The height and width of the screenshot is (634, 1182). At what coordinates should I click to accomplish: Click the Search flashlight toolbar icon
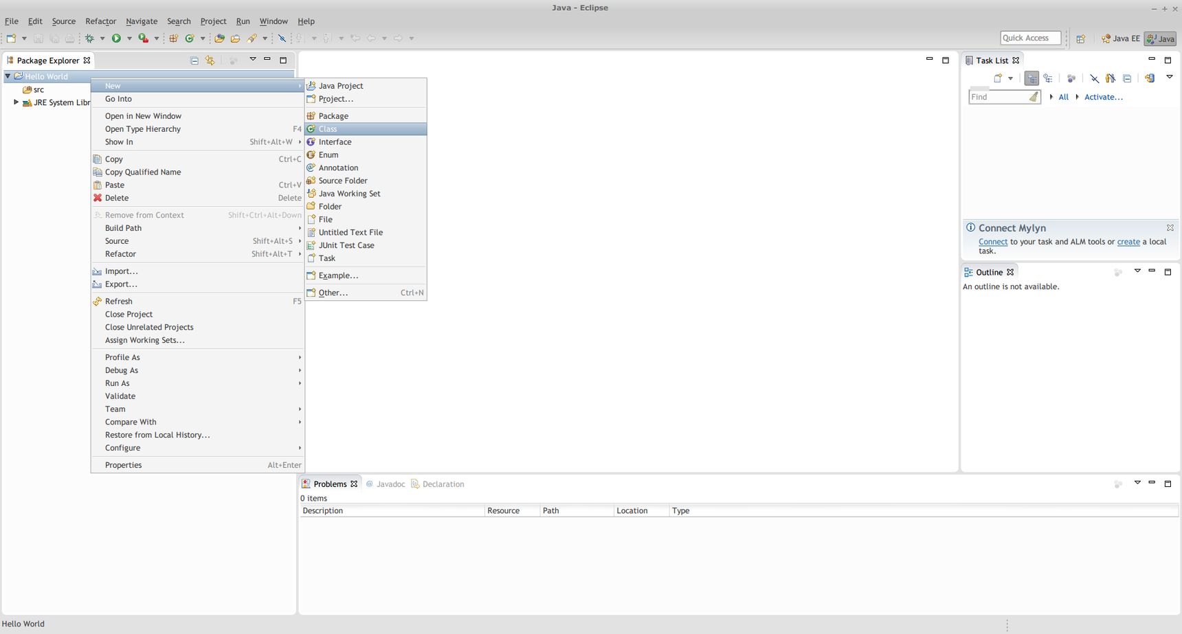252,38
